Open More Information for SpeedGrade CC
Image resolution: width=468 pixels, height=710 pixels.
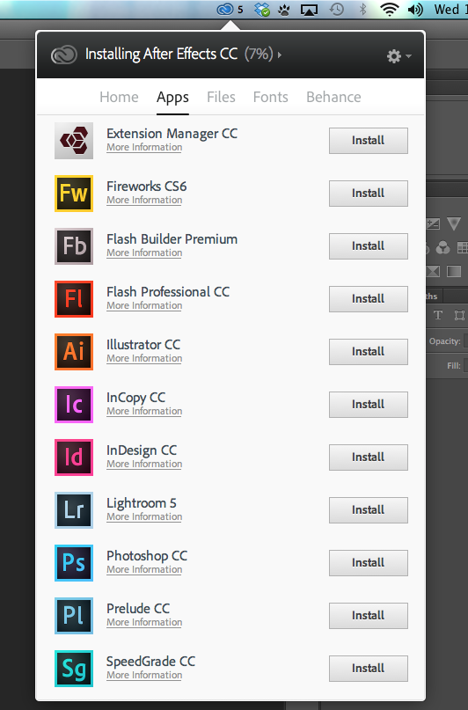point(144,675)
